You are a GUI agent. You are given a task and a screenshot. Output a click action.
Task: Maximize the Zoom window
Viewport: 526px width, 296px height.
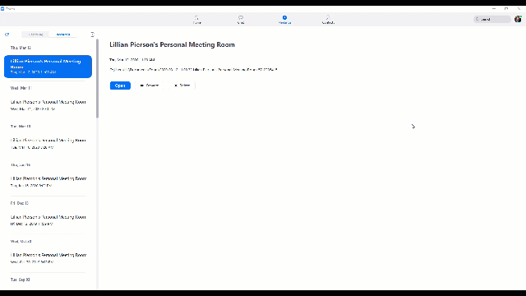tap(506, 9)
